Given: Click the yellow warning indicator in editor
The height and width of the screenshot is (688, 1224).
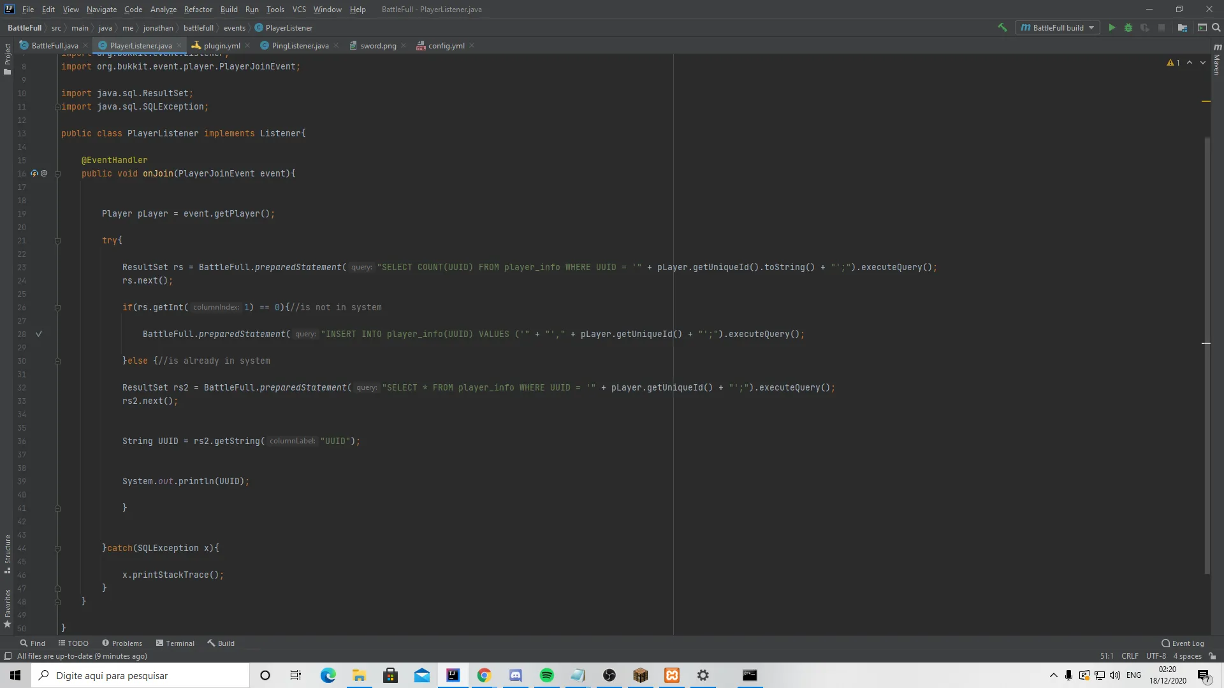Looking at the screenshot, I should (x=1173, y=62).
